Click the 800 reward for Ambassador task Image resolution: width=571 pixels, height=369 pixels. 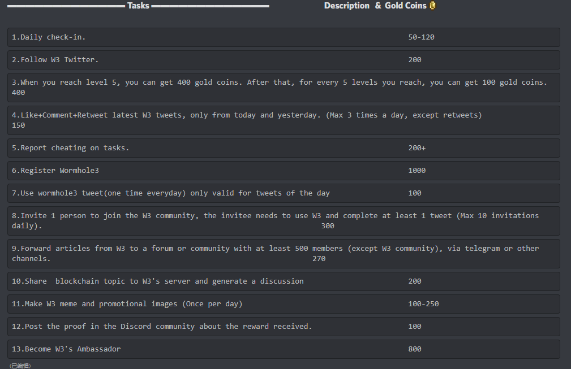click(415, 349)
